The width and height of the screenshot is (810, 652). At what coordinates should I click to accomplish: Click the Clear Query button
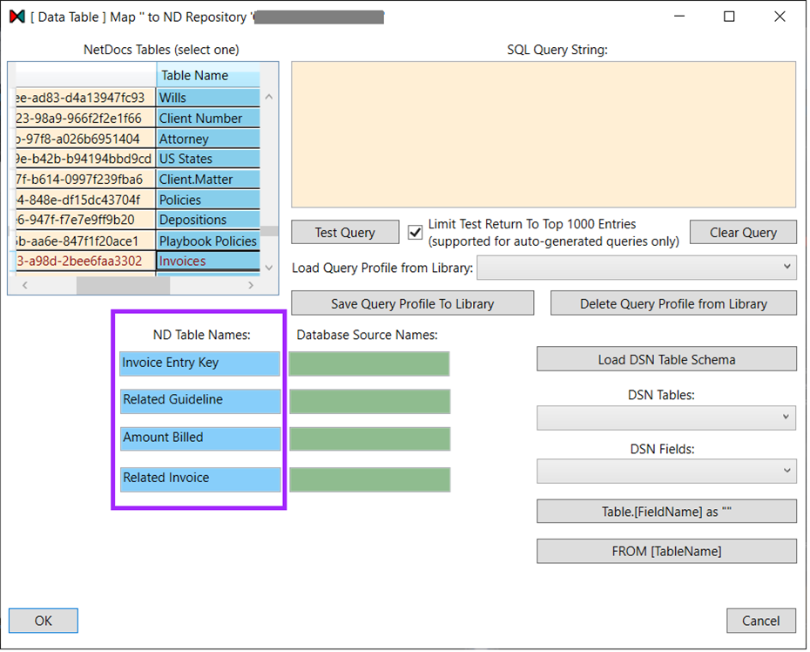743,232
